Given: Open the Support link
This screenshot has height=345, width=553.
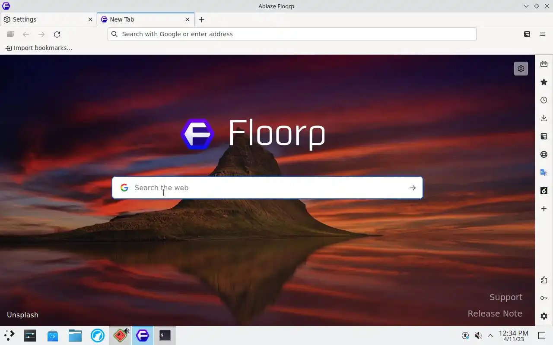Looking at the screenshot, I should click(x=506, y=297).
